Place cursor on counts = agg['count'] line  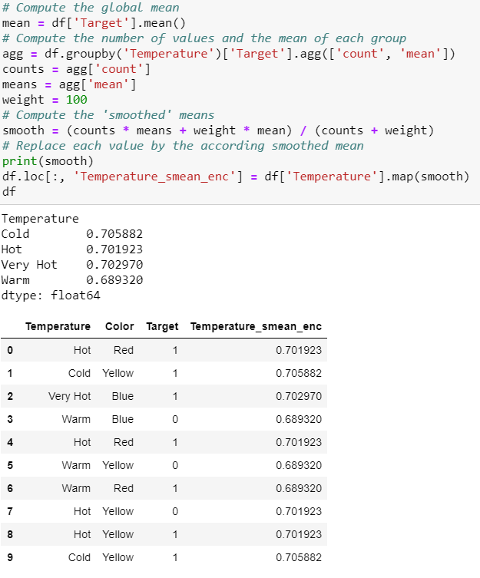[x=76, y=69]
